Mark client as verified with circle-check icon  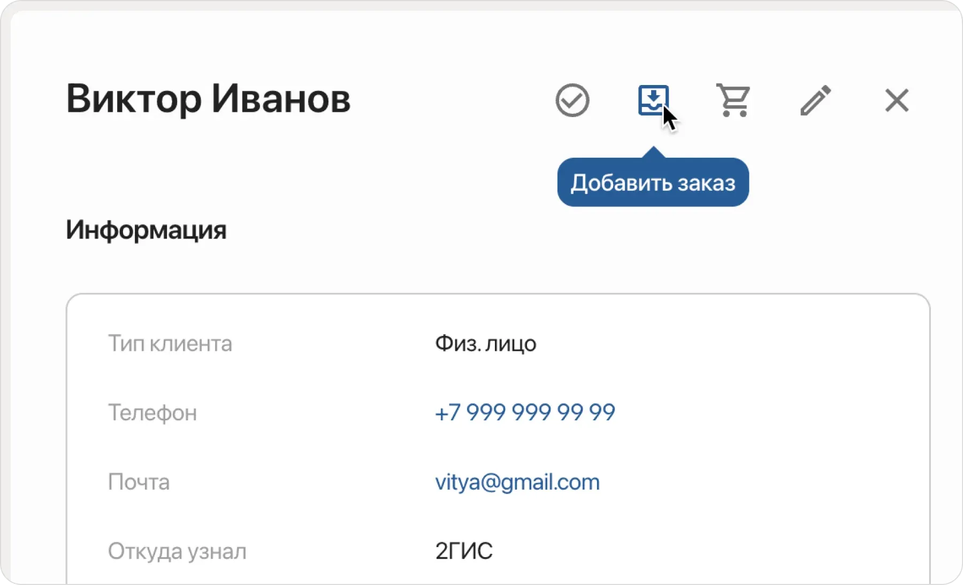(572, 100)
